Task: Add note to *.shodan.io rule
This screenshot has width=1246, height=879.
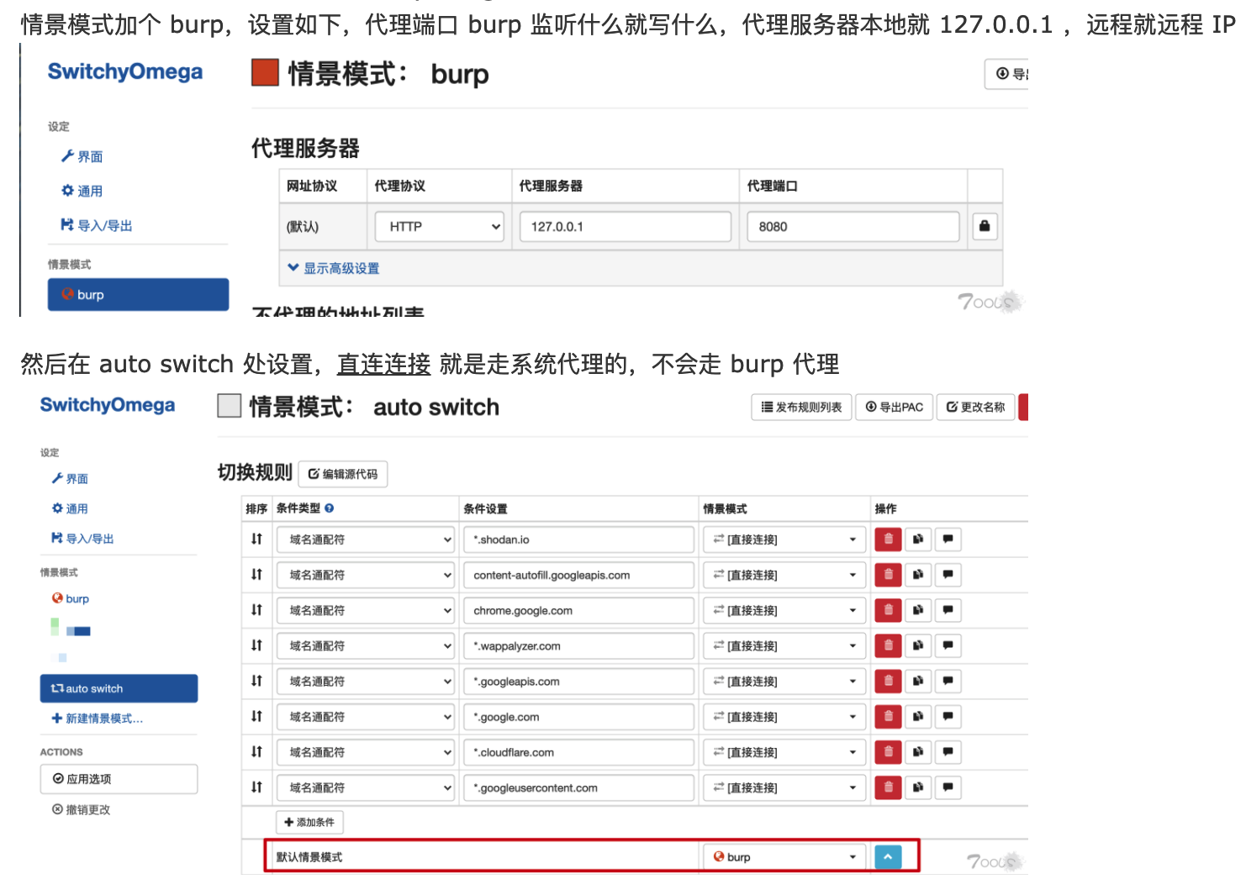Action: (948, 540)
